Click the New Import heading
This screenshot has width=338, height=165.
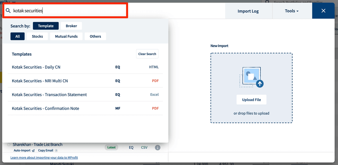pyautogui.click(x=219, y=46)
